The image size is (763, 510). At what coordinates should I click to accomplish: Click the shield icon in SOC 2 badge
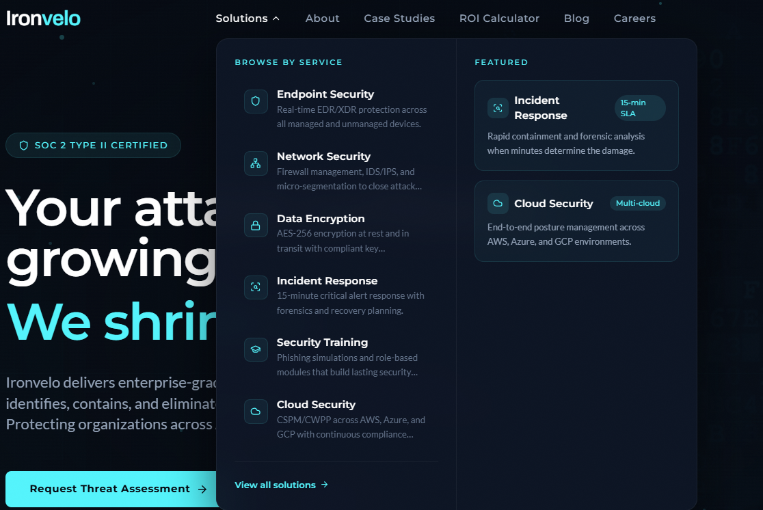(x=23, y=146)
